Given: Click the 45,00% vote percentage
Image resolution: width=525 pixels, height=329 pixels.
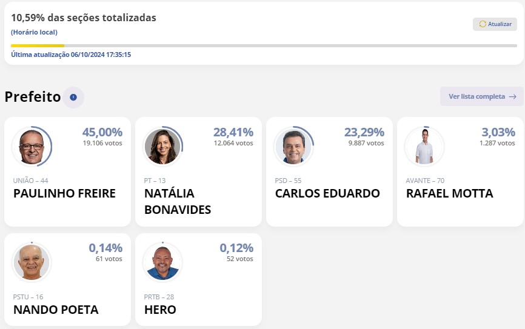Looking at the screenshot, I should coord(102,132).
